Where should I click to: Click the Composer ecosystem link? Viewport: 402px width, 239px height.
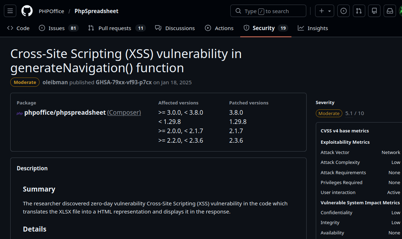[124, 113]
